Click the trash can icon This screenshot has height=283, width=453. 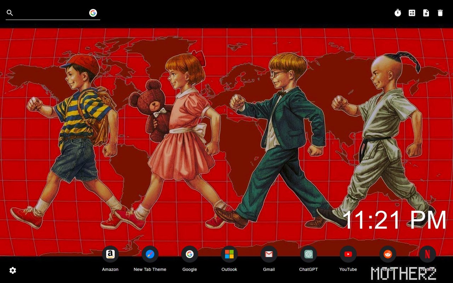(440, 13)
